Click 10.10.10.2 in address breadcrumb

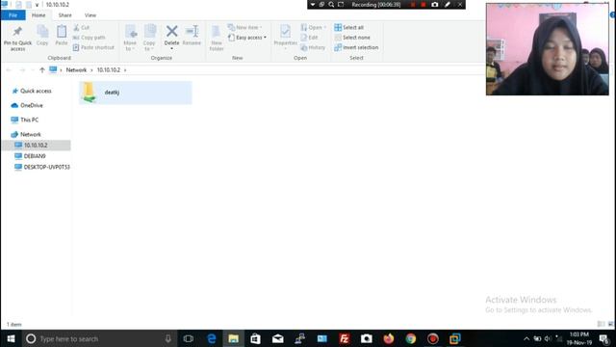pyautogui.click(x=109, y=70)
